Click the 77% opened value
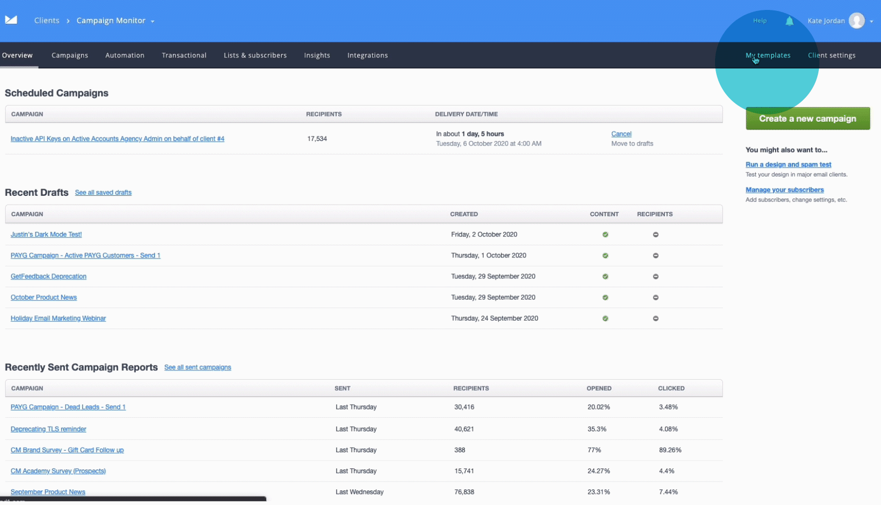Screen dimensions: 881x505 (594, 450)
